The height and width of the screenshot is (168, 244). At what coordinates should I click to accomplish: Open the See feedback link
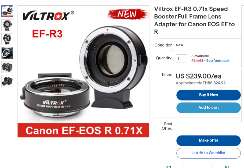point(218,61)
